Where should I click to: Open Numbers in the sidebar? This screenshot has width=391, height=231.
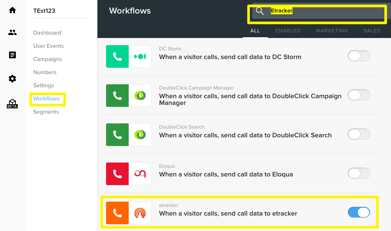click(45, 72)
